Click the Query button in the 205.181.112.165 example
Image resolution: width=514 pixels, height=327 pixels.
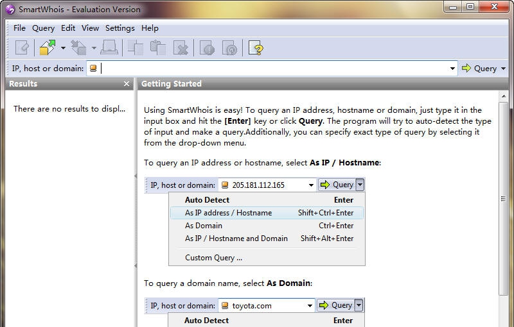[x=337, y=185]
